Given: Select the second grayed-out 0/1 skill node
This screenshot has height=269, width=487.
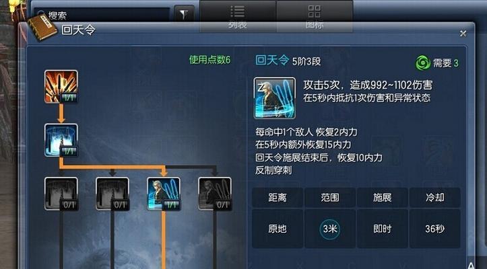Looking at the screenshot, I should tap(112, 194).
